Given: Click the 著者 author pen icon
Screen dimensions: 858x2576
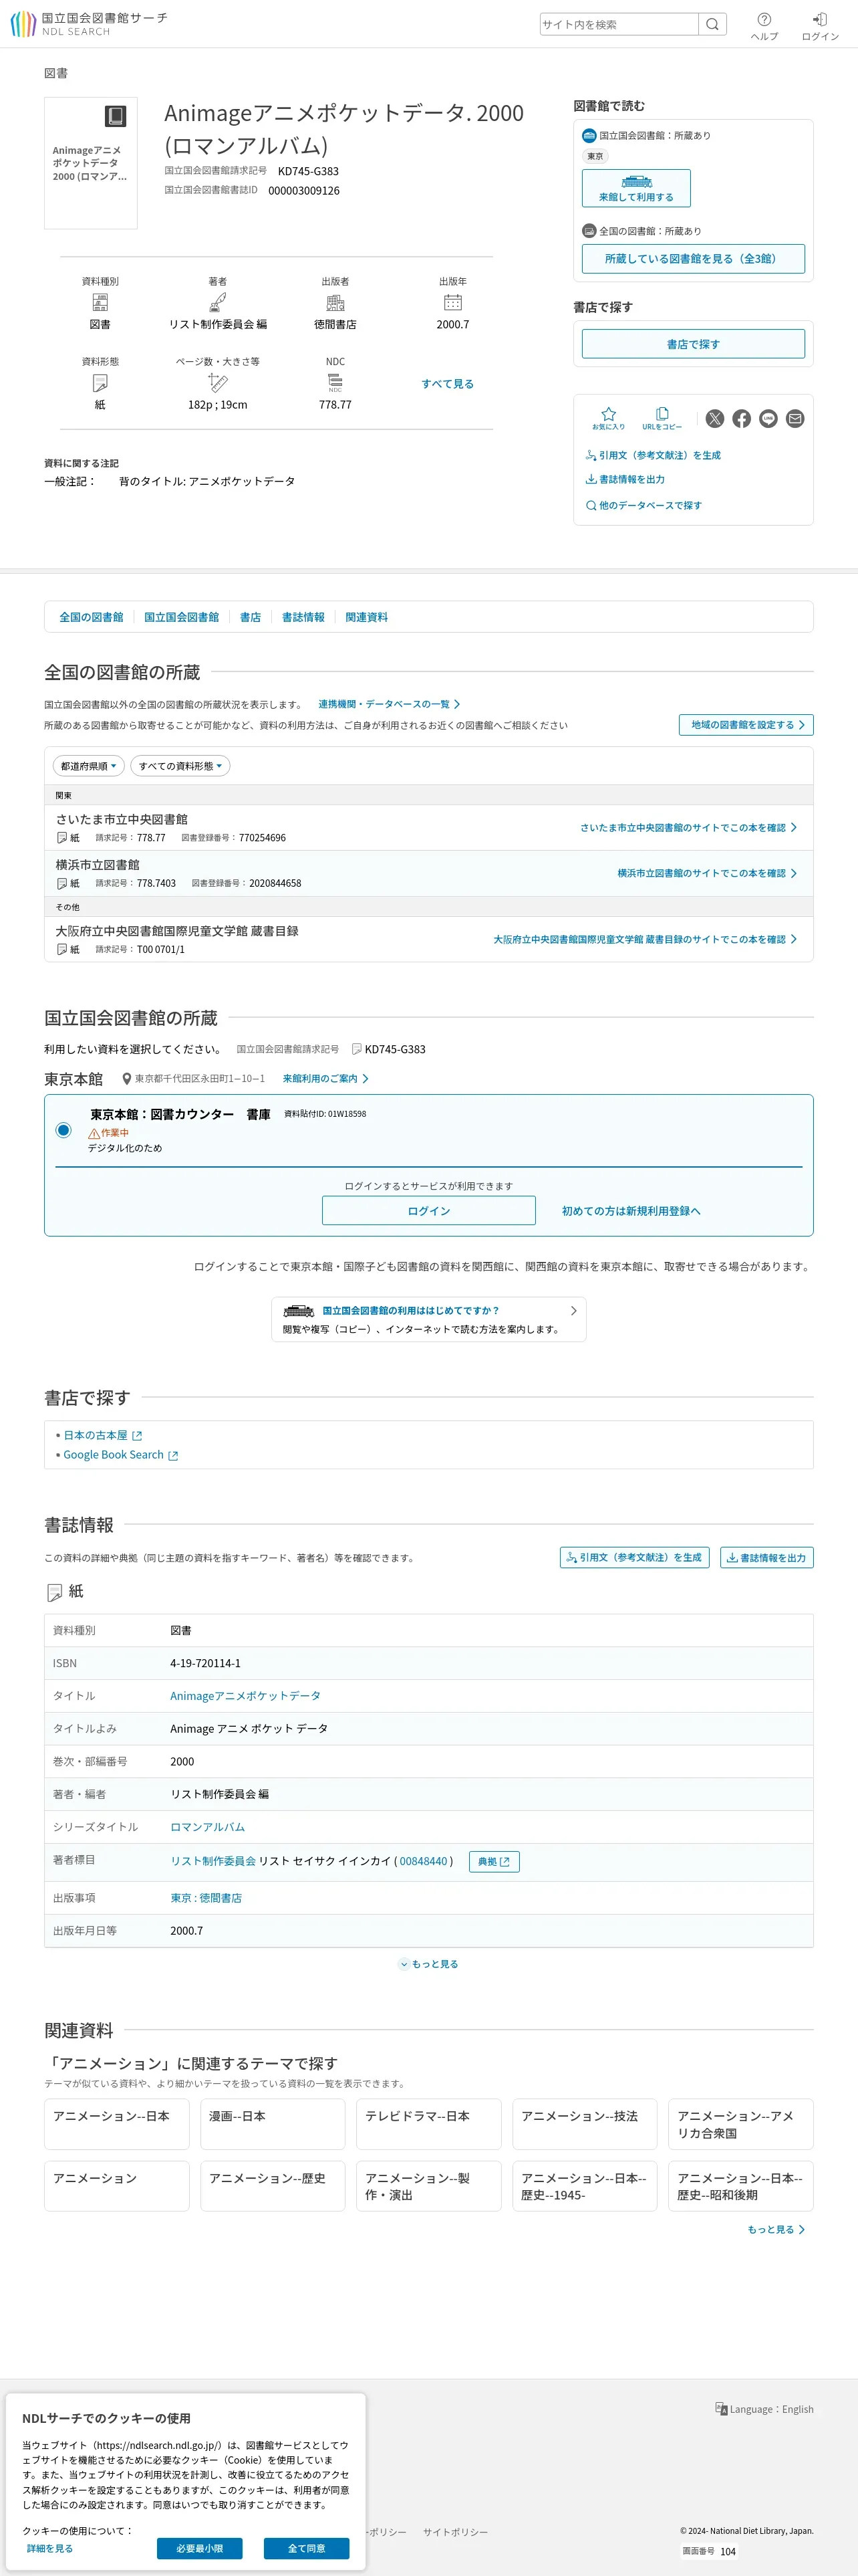Looking at the screenshot, I should tap(218, 302).
